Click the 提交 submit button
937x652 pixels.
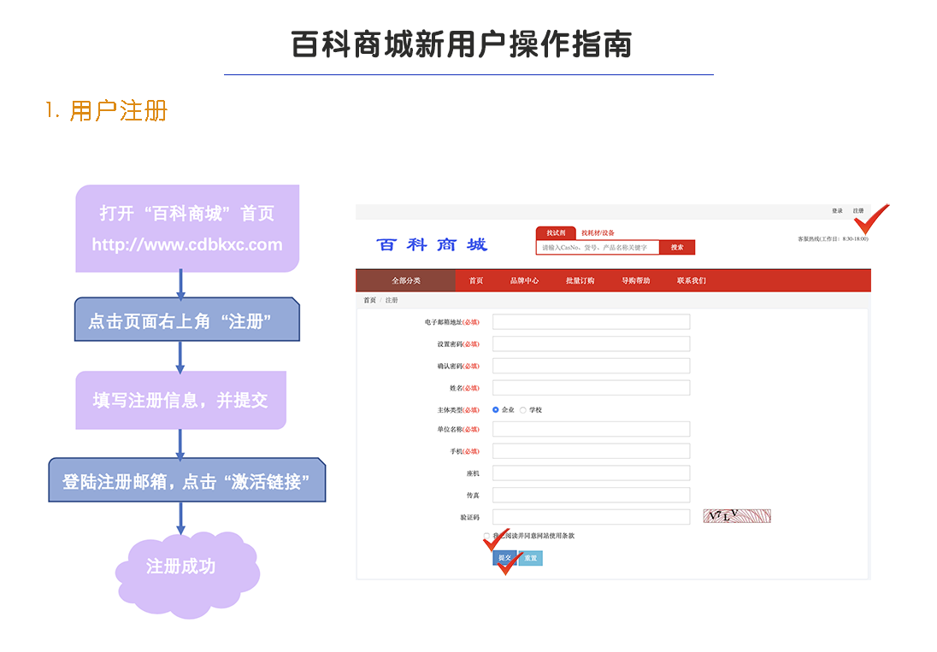[x=504, y=558]
